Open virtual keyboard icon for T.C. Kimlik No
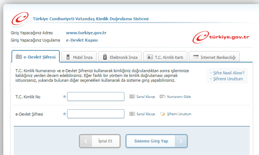The height and width of the screenshot is (155, 259). point(132,97)
